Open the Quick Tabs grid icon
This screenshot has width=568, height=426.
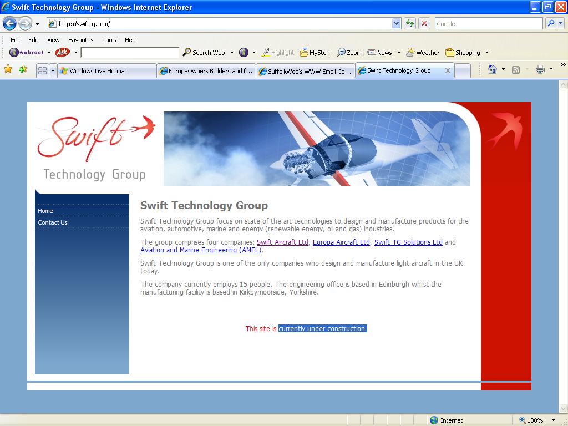(x=42, y=70)
